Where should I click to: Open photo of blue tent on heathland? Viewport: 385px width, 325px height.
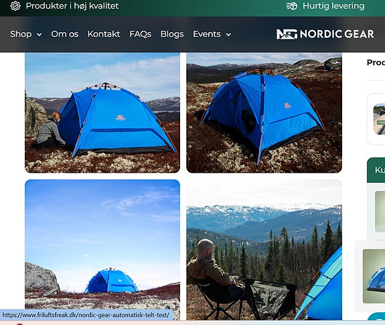tap(264, 113)
